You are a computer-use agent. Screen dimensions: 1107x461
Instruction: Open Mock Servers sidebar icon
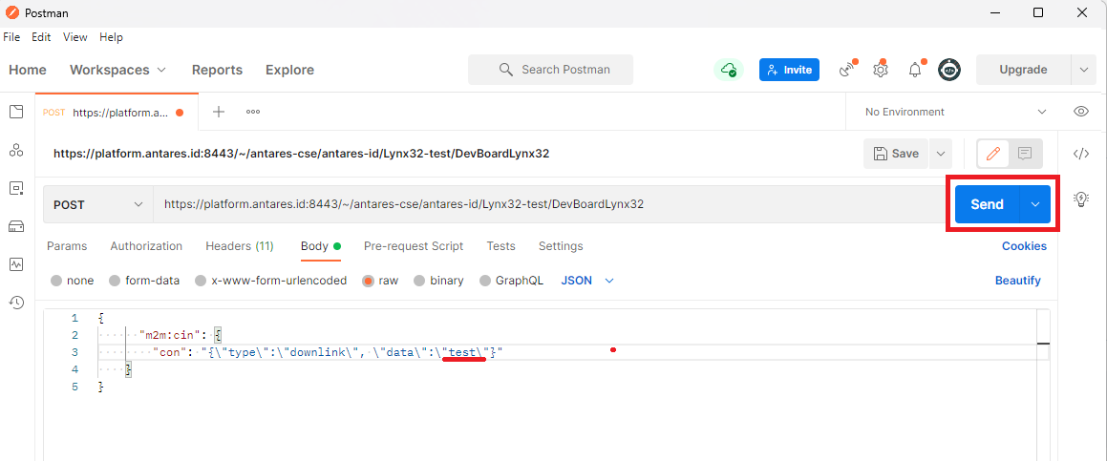click(15, 226)
